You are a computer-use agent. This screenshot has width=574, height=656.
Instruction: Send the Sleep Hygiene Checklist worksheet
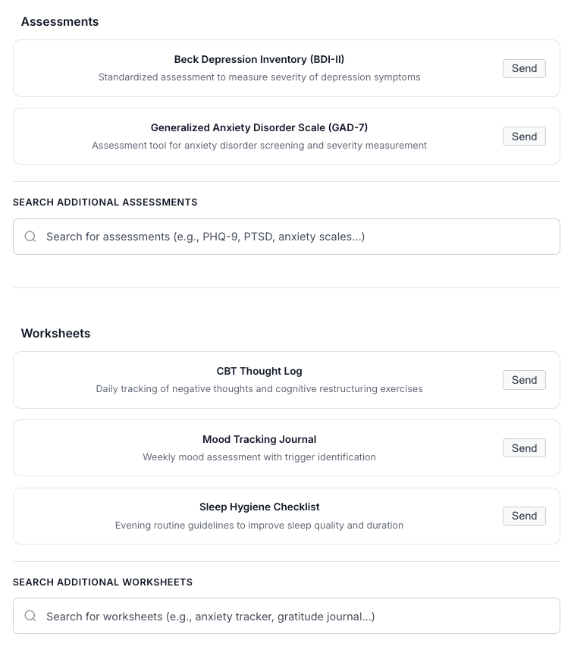pos(524,516)
